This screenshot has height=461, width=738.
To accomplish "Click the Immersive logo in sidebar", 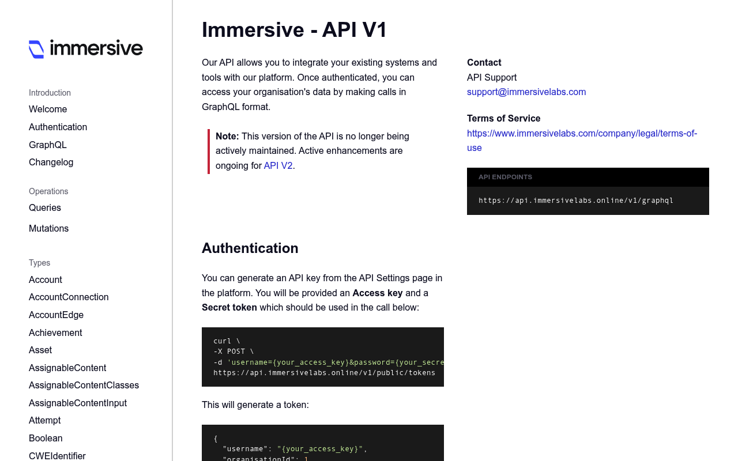I will coord(86,49).
